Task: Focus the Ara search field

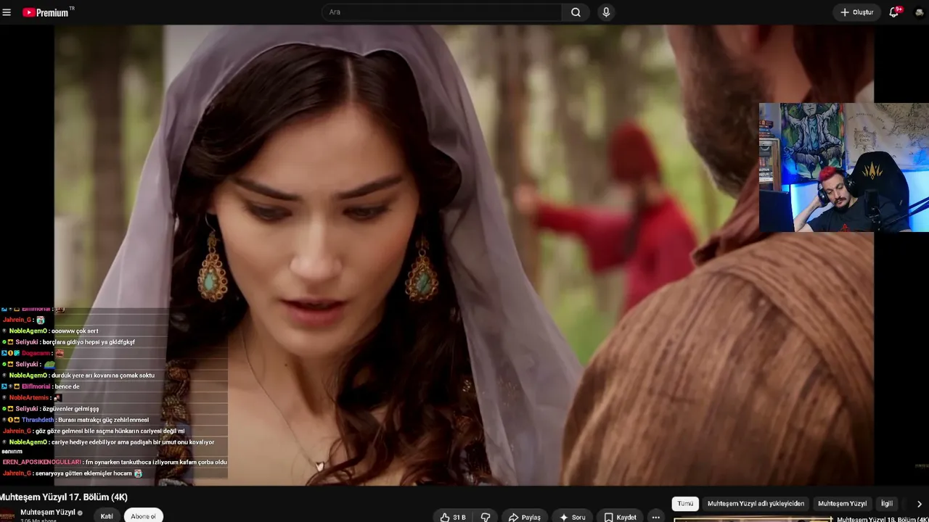Action: [441, 12]
